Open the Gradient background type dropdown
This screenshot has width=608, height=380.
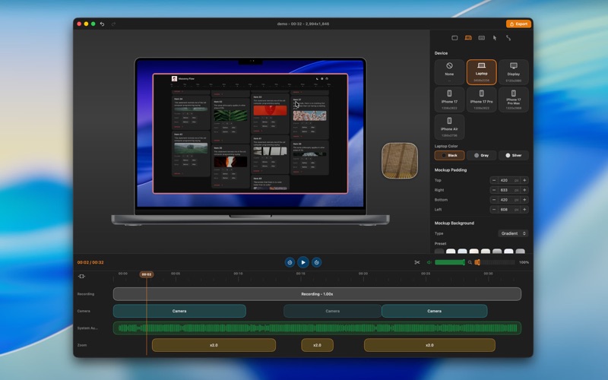click(x=513, y=233)
